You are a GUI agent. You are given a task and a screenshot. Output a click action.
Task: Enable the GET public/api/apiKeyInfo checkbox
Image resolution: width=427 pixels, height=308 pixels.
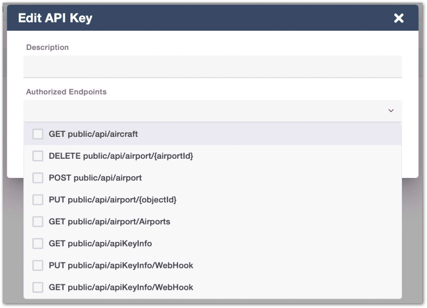(x=38, y=243)
